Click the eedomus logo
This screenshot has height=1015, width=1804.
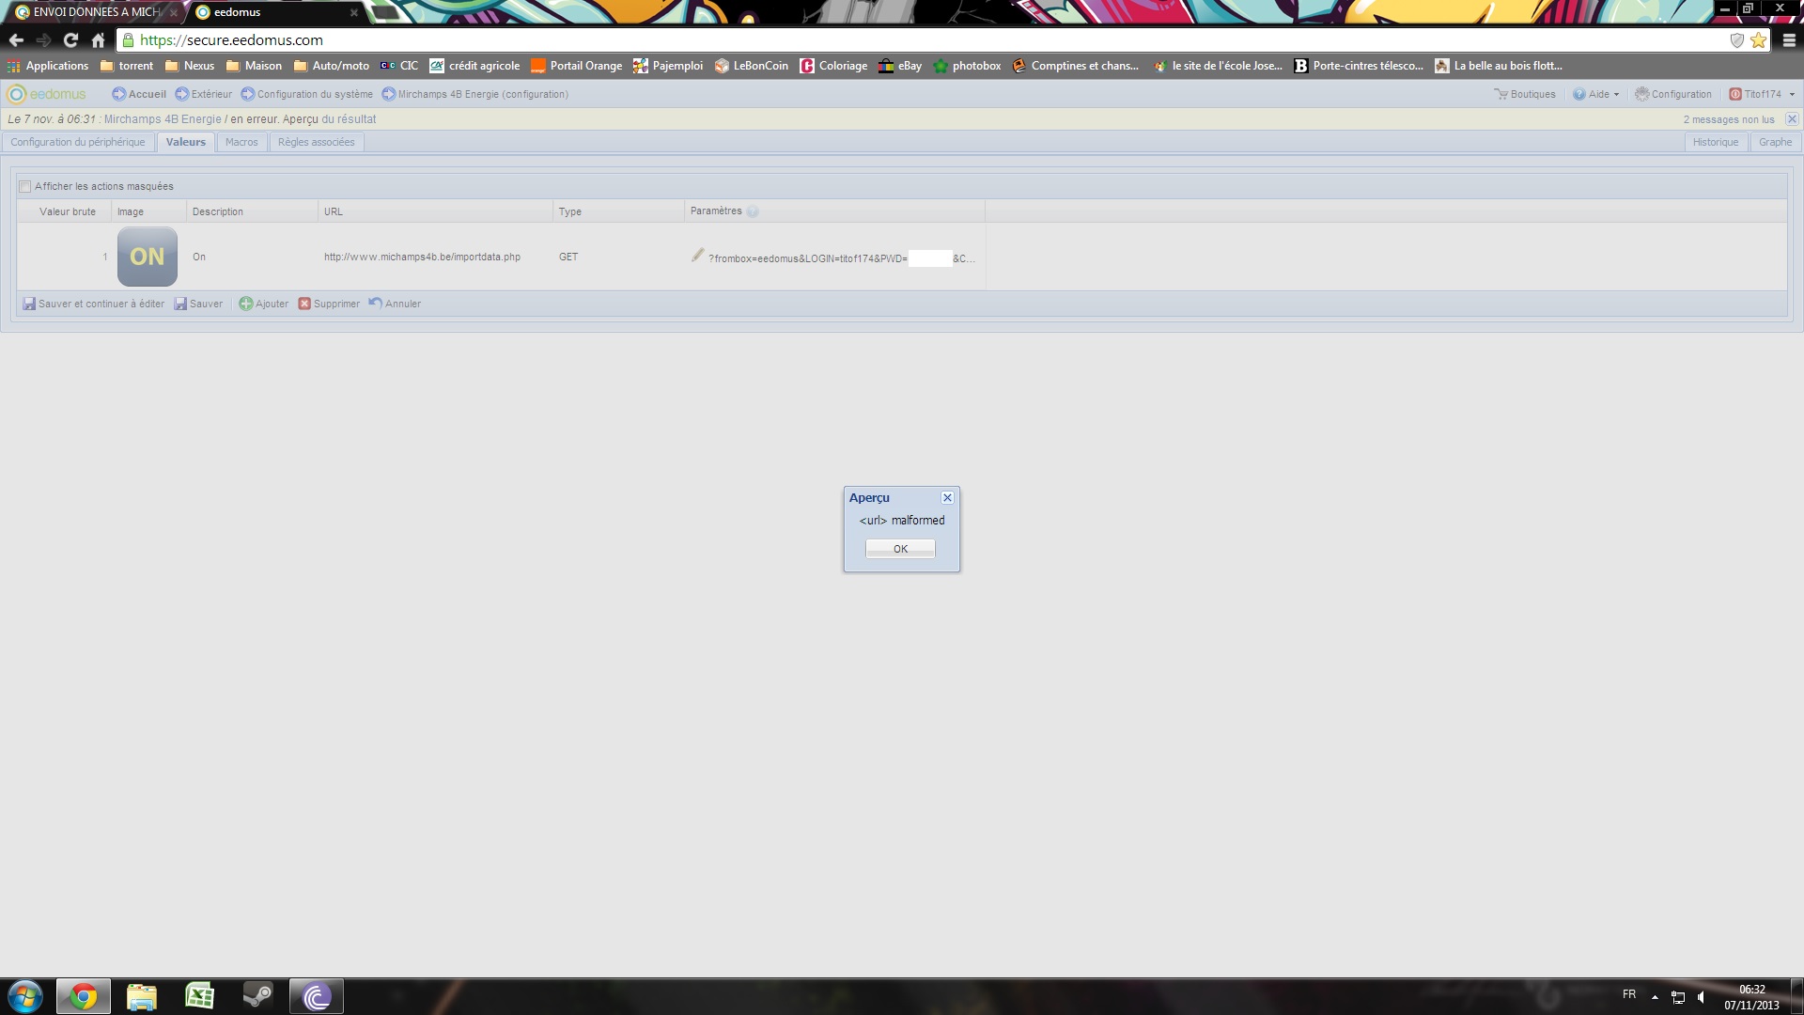47,94
